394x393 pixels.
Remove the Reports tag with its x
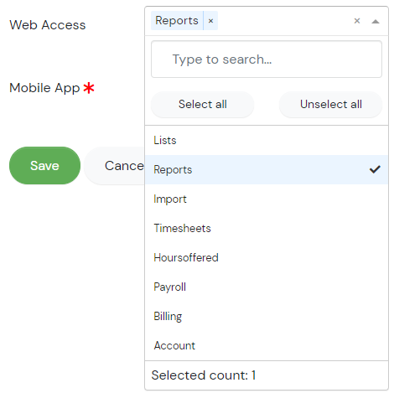210,21
